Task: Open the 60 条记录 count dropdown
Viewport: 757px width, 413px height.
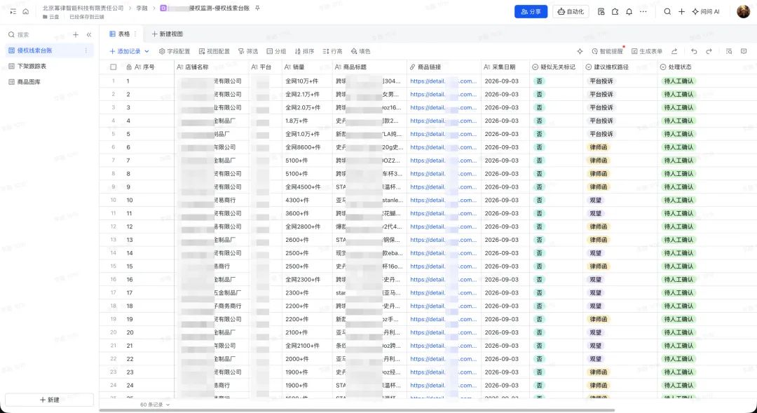Action: pyautogui.click(x=155, y=405)
